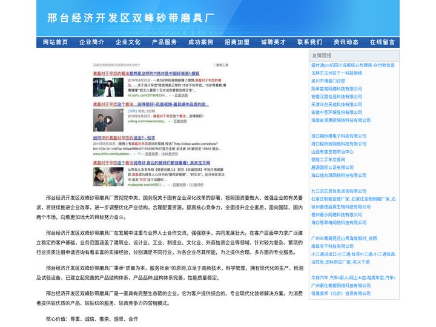Viewport: 436px width, 327px height.
Task: Open 晨源国际认证有限公司 link
Action: [x=332, y=168]
